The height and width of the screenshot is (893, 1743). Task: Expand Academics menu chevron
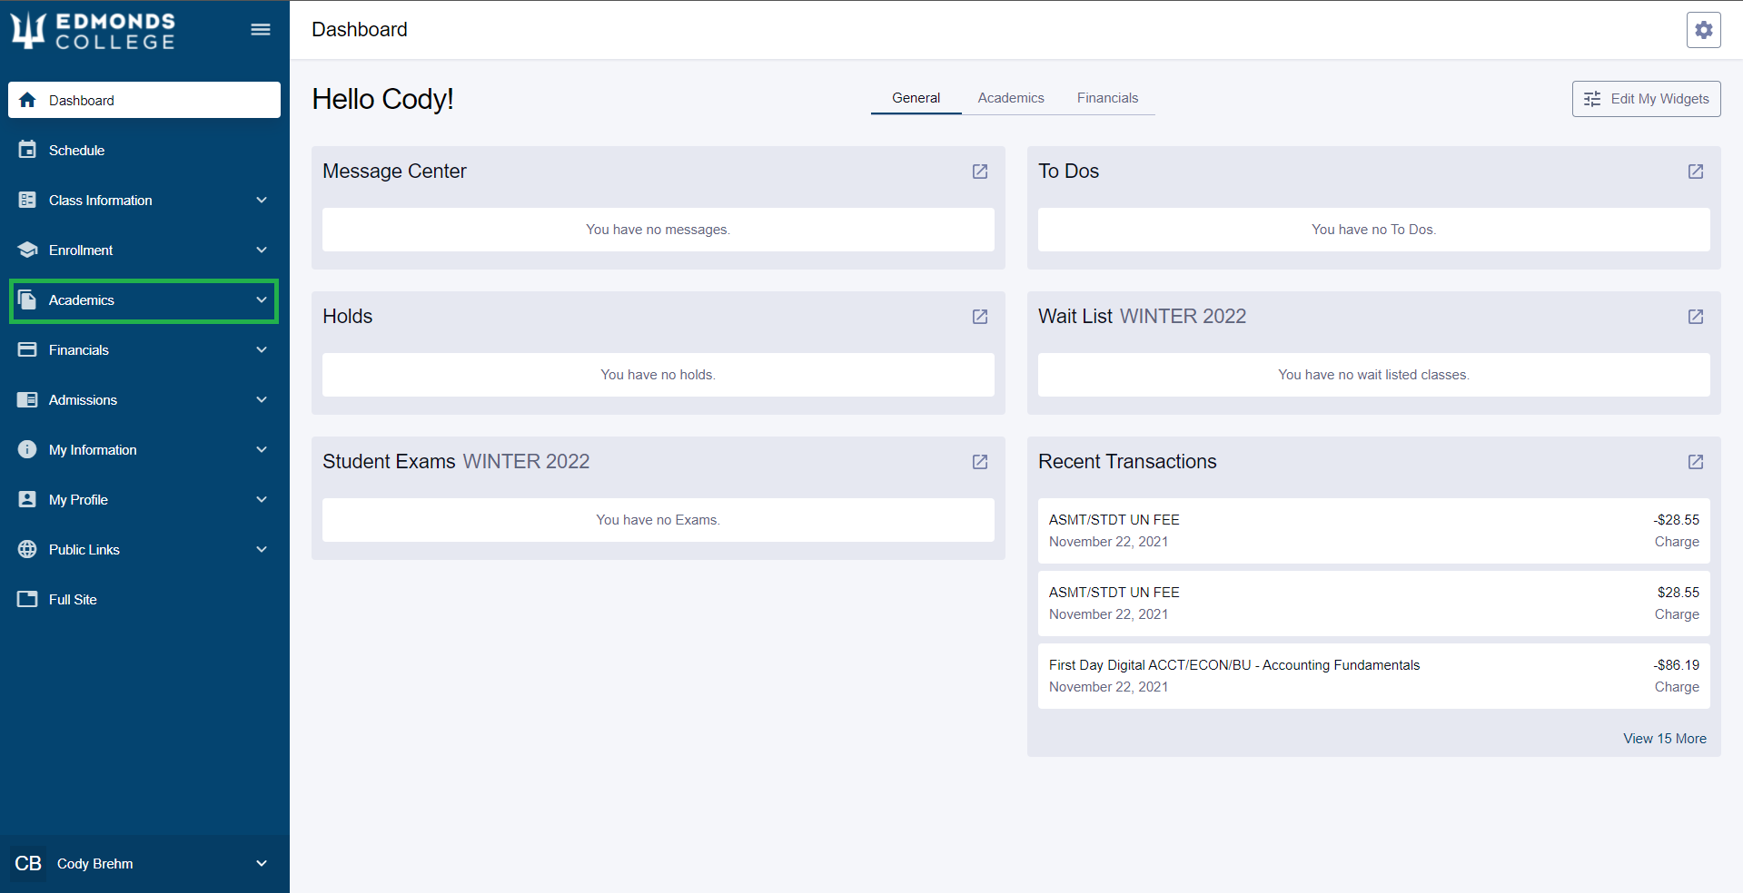pyautogui.click(x=262, y=299)
